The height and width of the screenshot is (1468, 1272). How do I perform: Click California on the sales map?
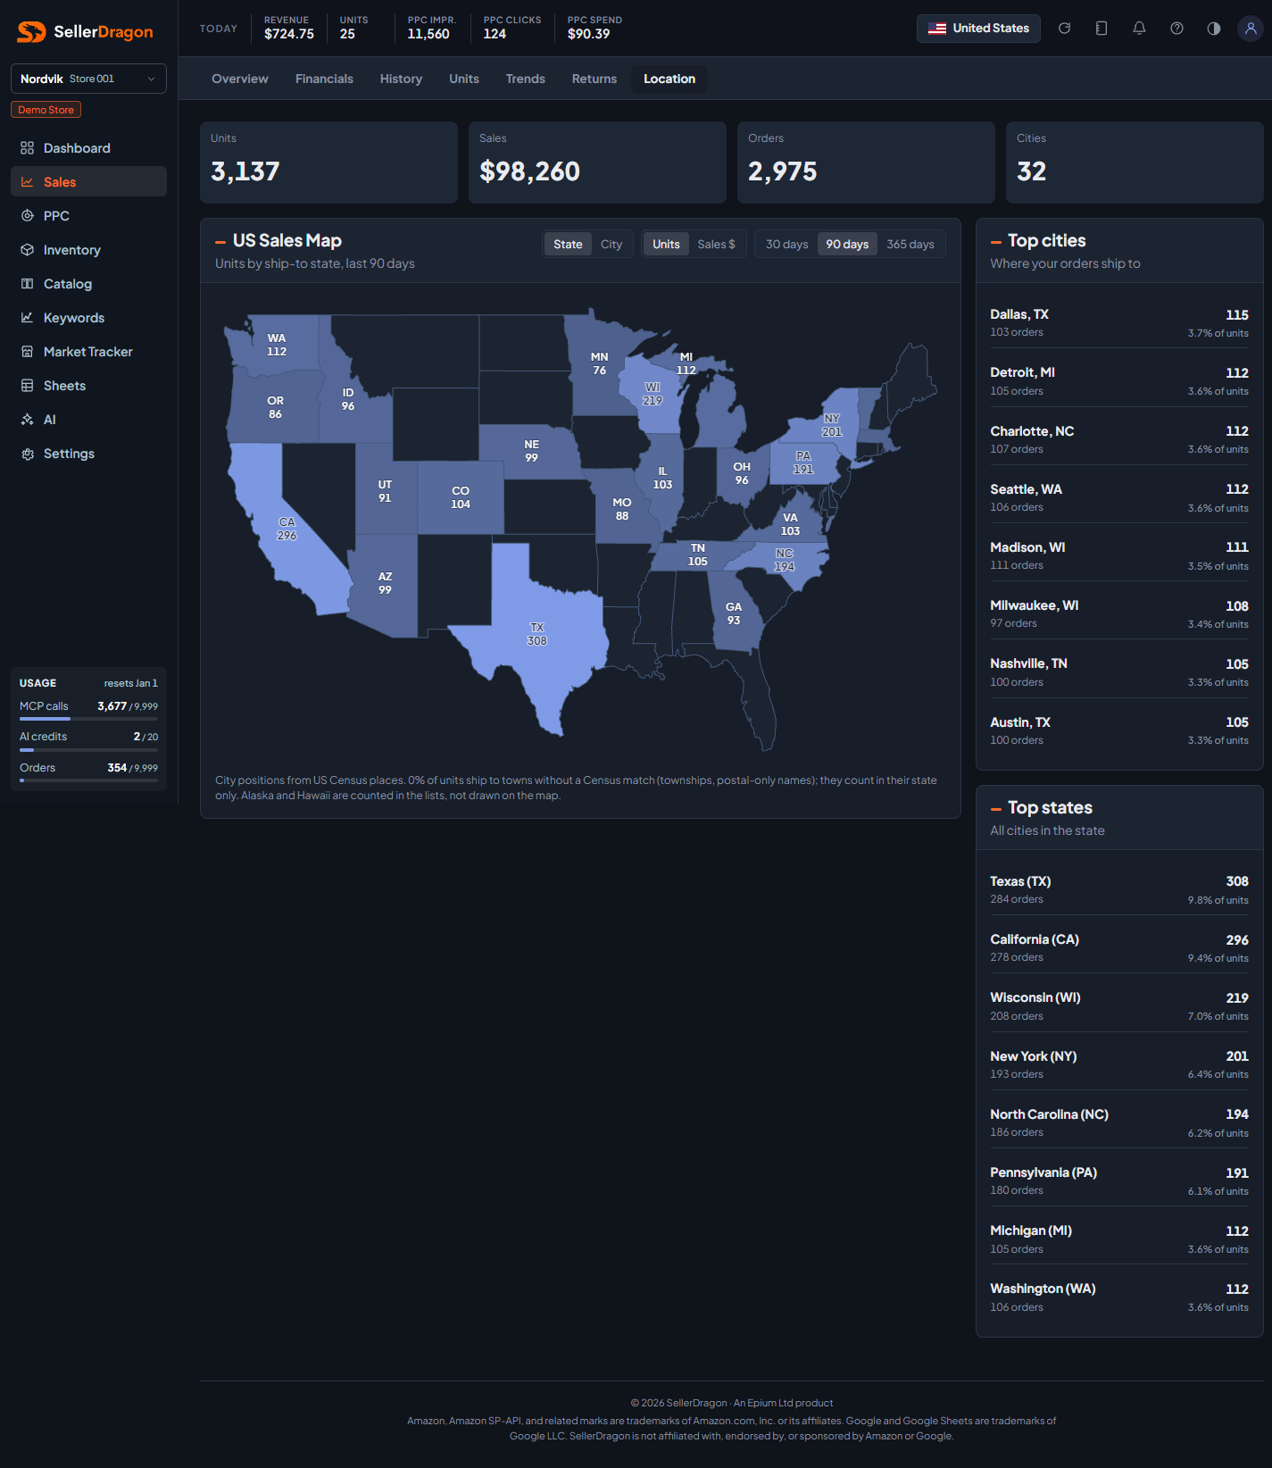coord(287,529)
